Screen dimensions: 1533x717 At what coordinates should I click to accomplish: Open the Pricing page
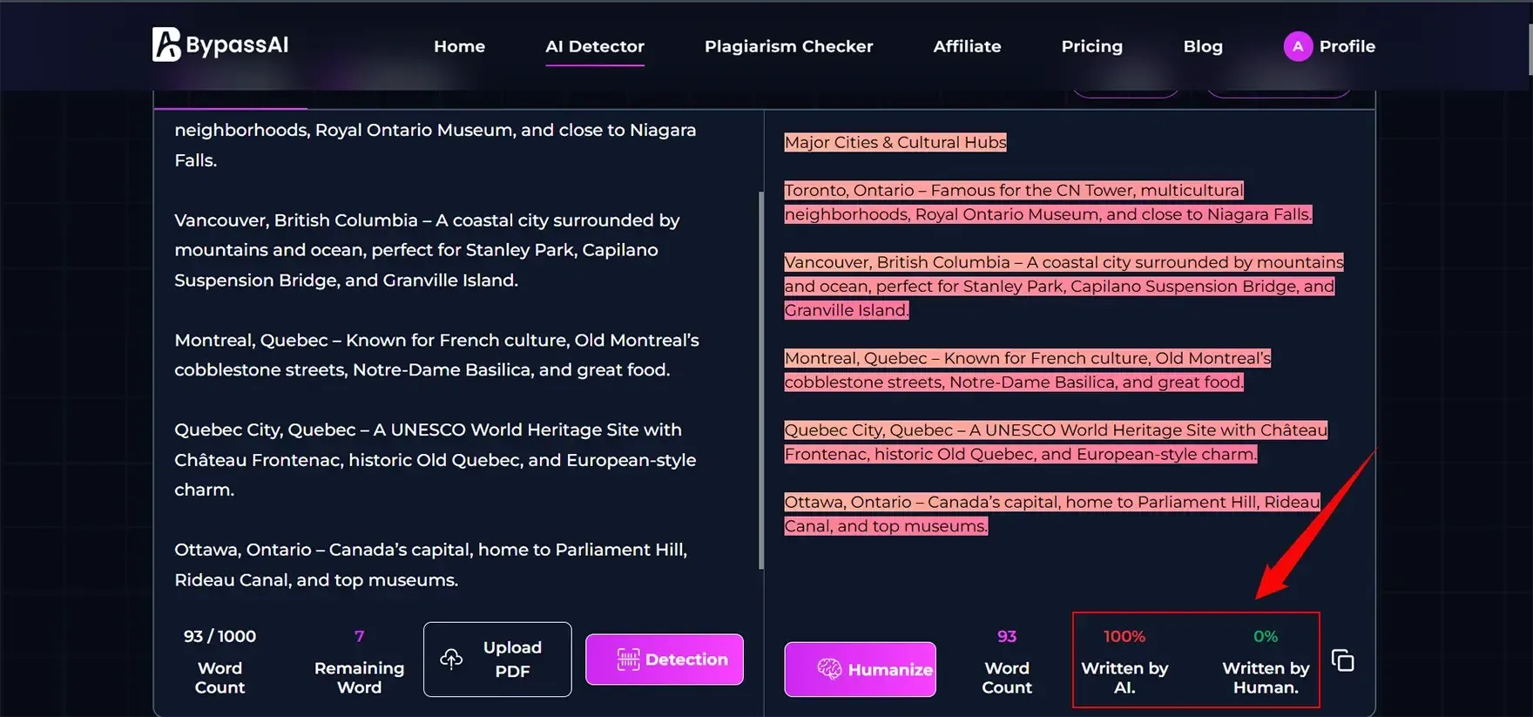pos(1091,46)
